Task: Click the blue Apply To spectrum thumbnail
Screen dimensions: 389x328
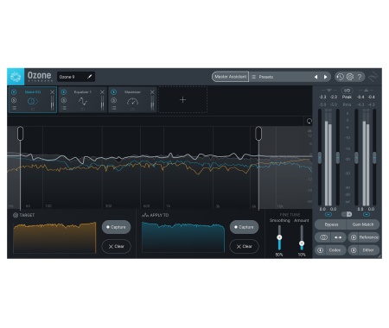Action: pyautogui.click(x=183, y=237)
